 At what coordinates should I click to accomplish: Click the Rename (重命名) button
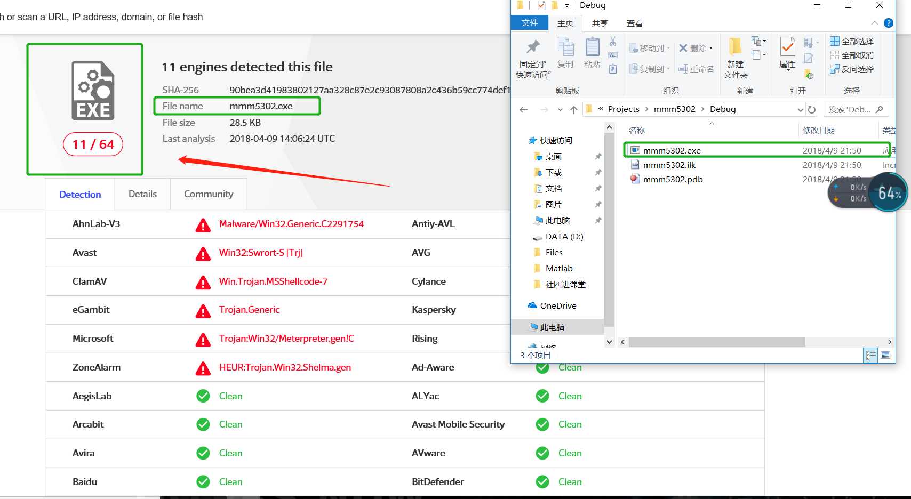coord(696,69)
